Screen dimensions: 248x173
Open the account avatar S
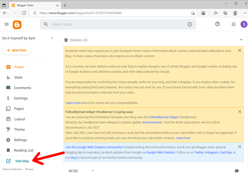coord(243,24)
